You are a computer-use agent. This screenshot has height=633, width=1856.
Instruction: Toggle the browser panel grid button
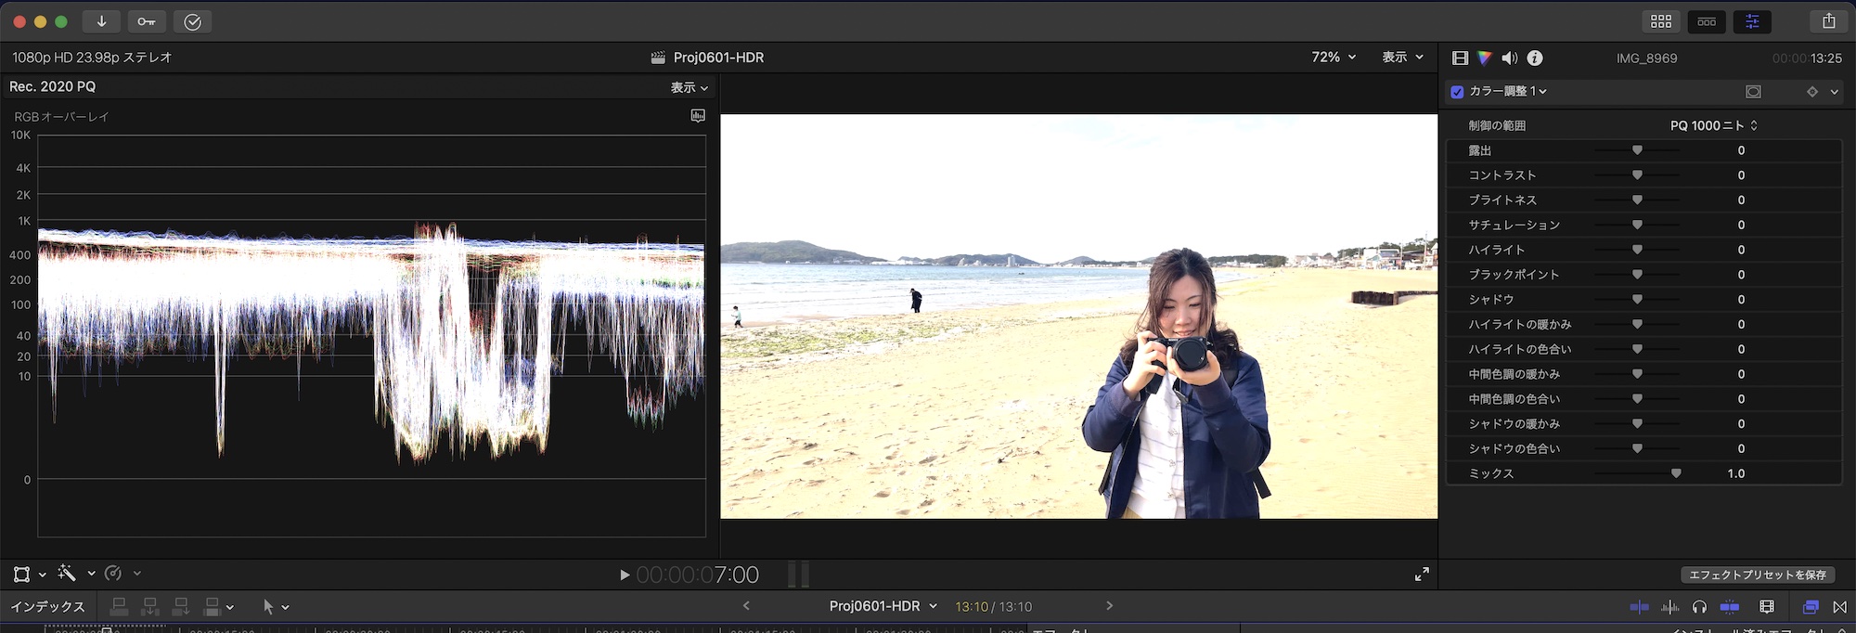pyautogui.click(x=1661, y=21)
